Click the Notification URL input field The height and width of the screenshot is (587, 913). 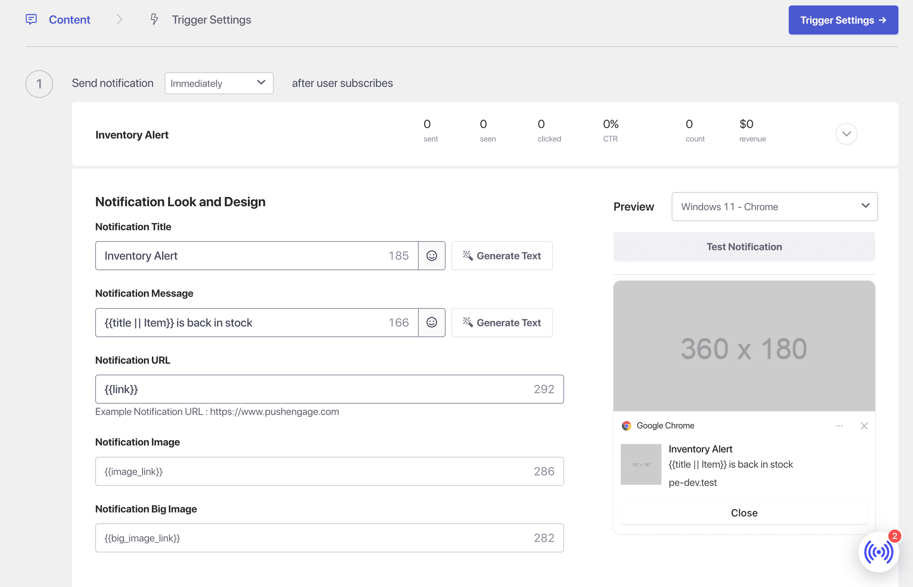click(312, 389)
